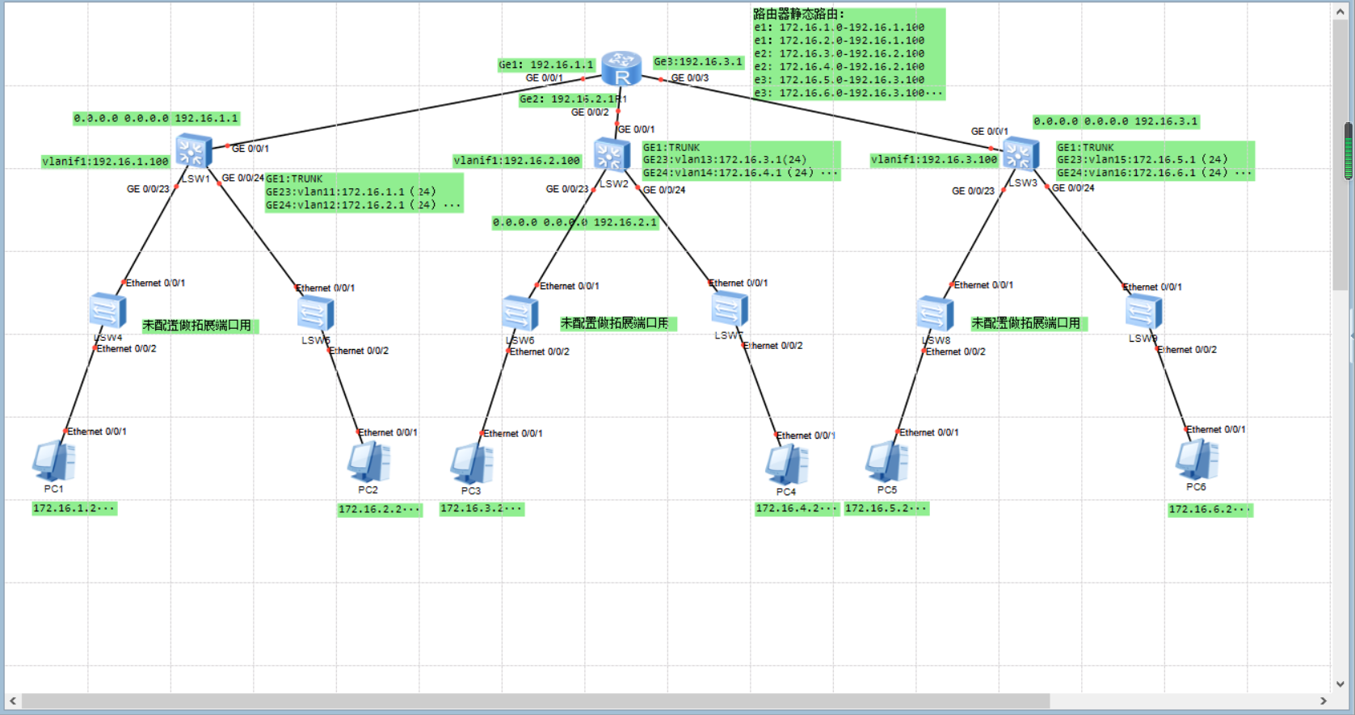1355x715 pixels.
Task: Click the vlanif1:192.16.2.100 label
Action: 516,161
